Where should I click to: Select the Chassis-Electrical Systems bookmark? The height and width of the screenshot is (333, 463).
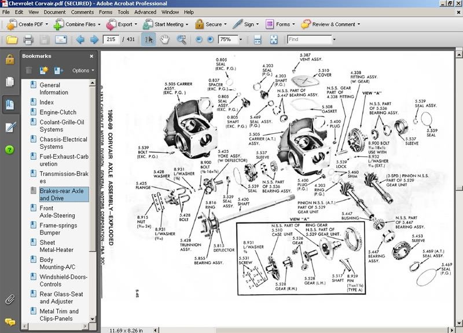(x=64, y=143)
